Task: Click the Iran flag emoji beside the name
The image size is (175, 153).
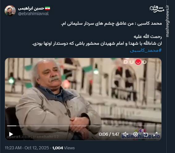Action: (x=48, y=8)
